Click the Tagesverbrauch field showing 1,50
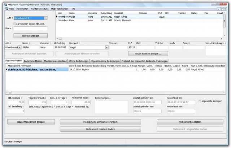 38,102
